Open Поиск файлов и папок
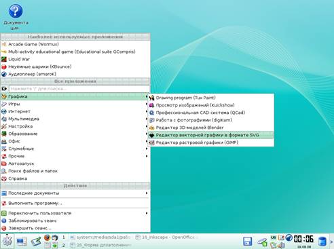 pyautogui.click(x=75, y=171)
